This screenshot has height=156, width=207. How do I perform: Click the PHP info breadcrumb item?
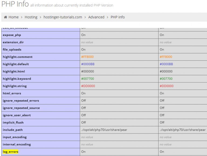(118, 17)
